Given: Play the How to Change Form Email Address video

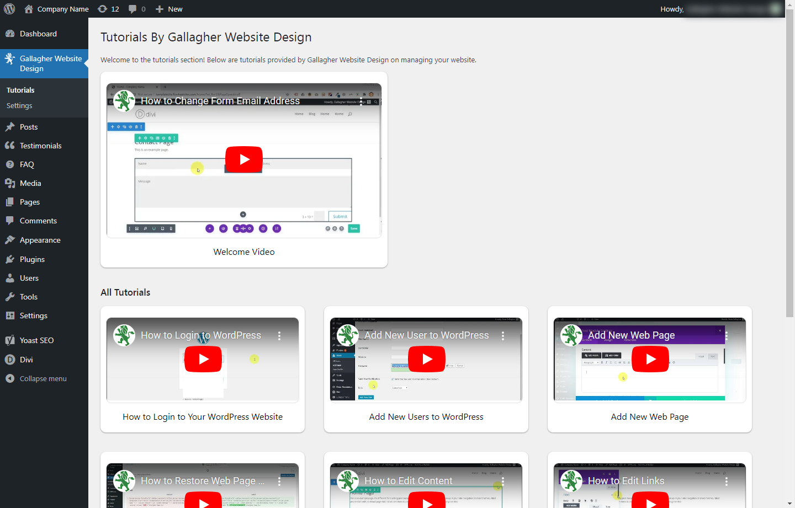Looking at the screenshot, I should [243, 159].
